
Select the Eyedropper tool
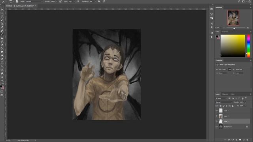(2, 27)
